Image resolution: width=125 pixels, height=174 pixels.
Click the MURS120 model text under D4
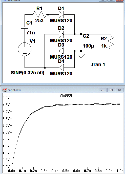[x=61, y=74]
